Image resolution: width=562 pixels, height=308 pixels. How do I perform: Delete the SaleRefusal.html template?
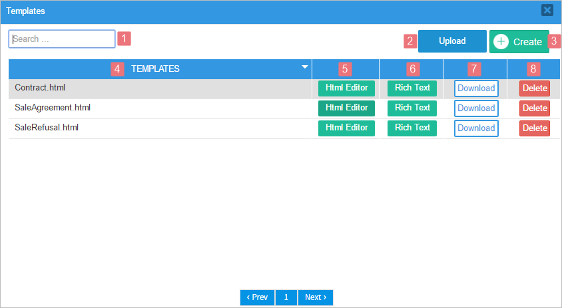[x=535, y=128]
